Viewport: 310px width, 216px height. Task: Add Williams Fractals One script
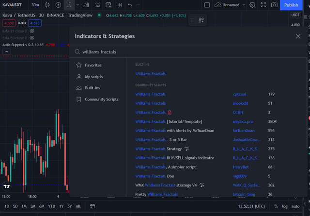point(155,176)
